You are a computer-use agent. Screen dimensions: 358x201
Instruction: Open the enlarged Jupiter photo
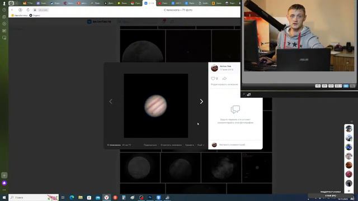coord(156,106)
